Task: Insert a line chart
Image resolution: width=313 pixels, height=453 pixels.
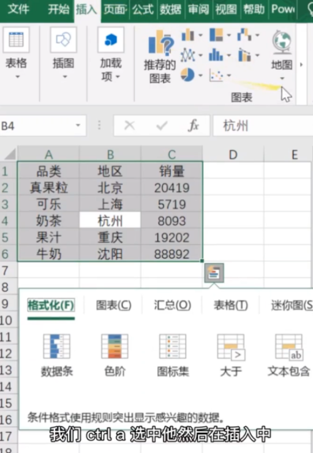Action: point(188,55)
